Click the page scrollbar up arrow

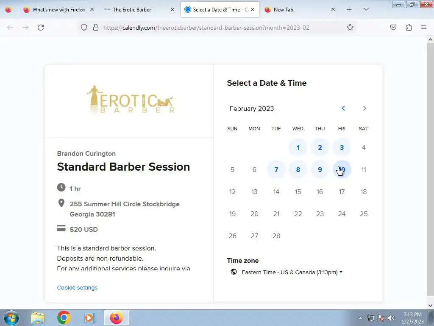430,39
